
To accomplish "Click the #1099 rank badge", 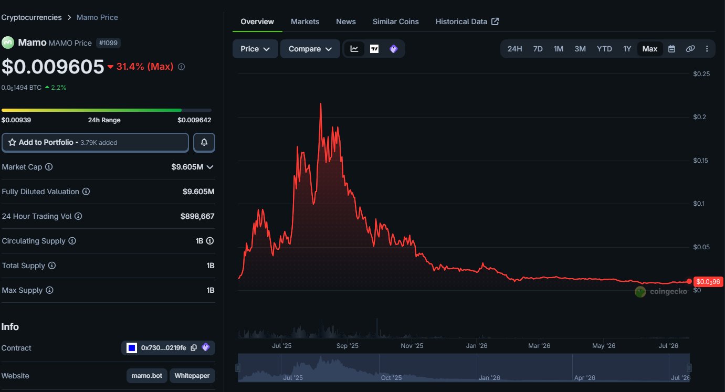I will coord(108,43).
